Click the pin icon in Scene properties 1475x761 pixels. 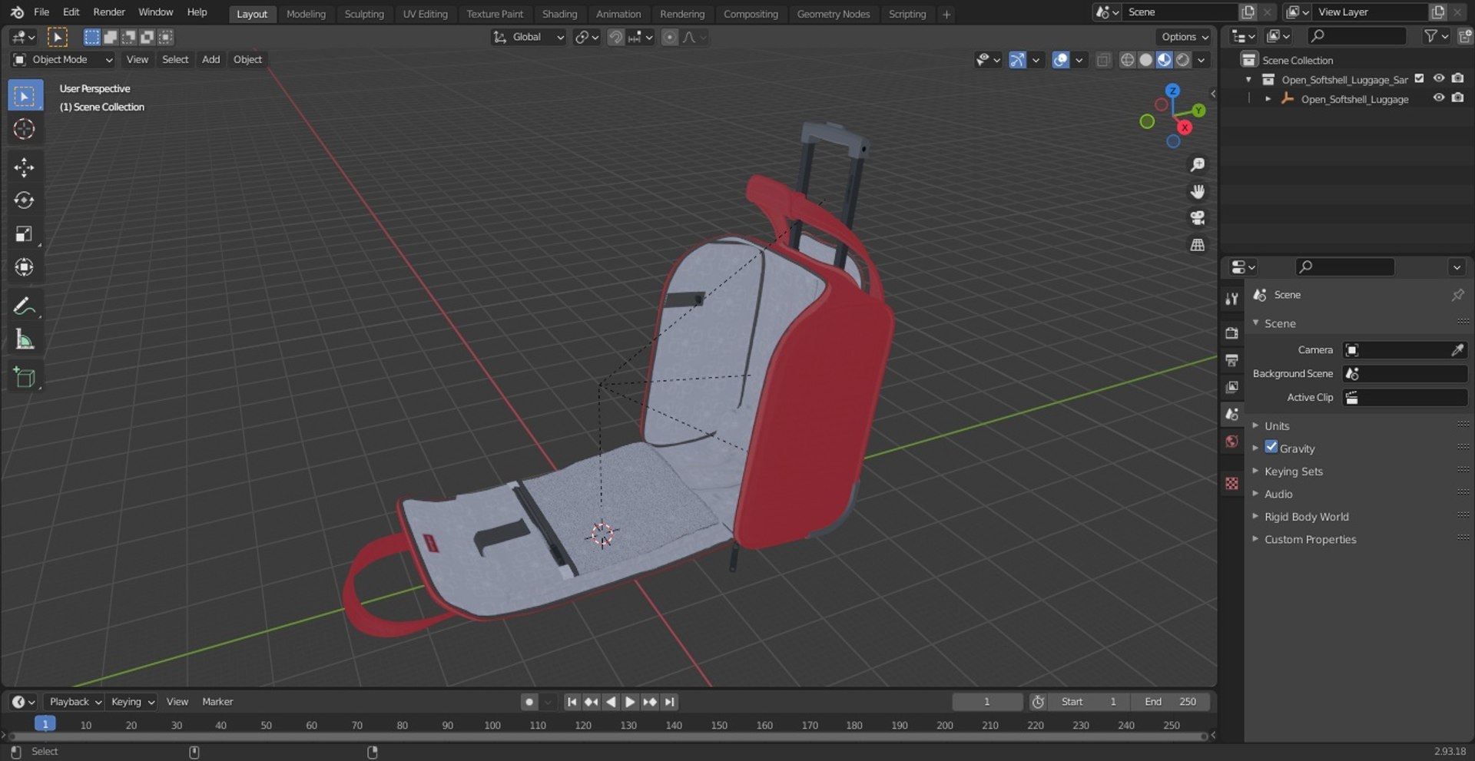[1457, 295]
